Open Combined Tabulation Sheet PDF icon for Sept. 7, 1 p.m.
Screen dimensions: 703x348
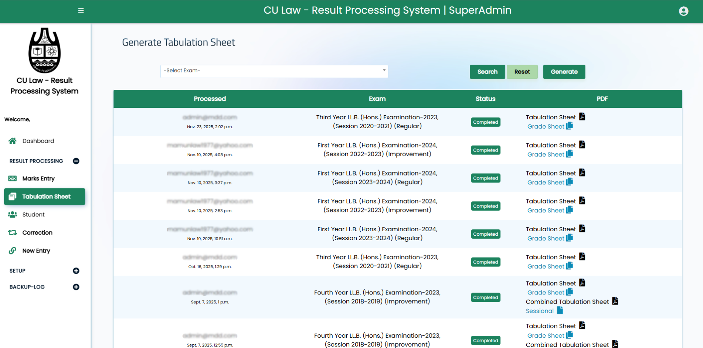pos(615,301)
